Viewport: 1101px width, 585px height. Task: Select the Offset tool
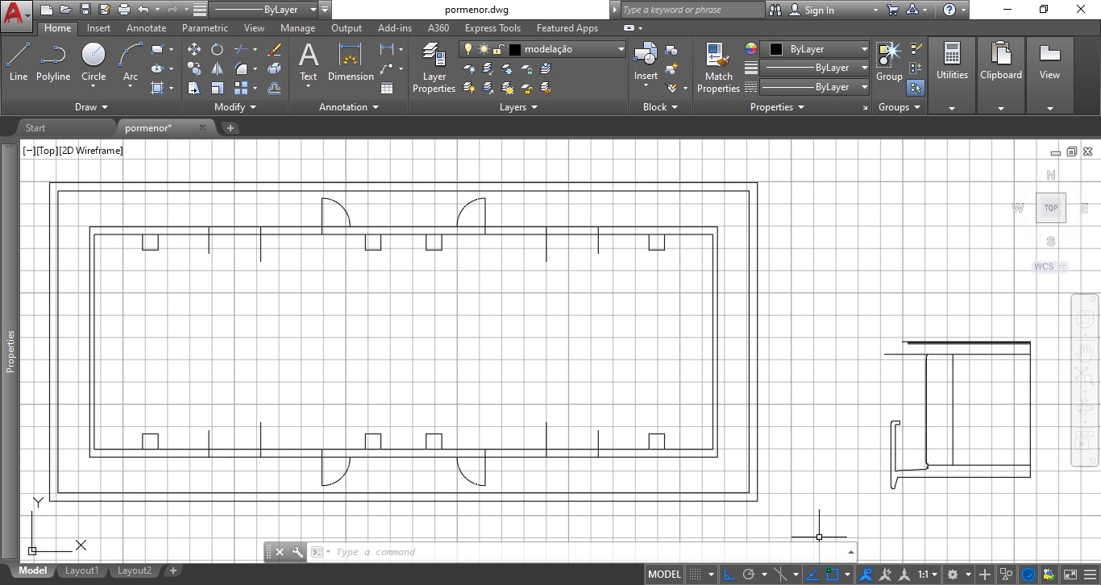(x=274, y=88)
